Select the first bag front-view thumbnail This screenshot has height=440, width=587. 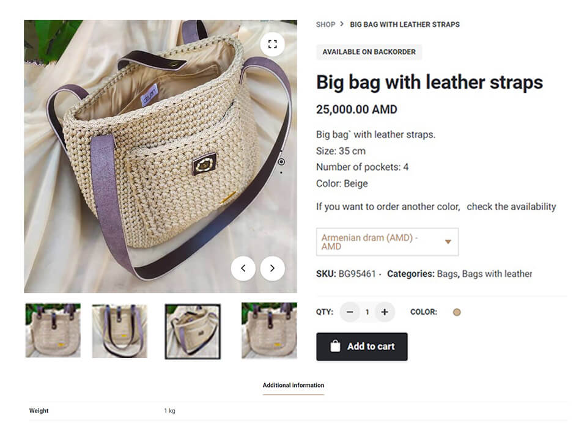53,331
